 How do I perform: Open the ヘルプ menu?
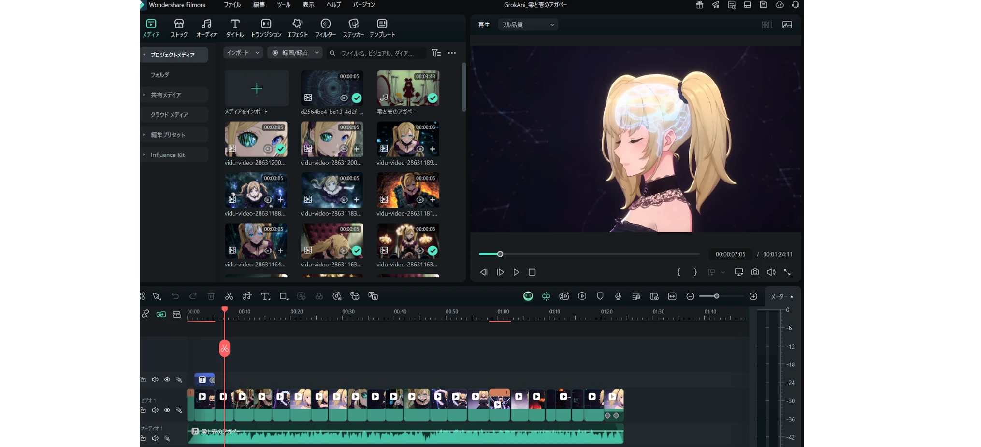[333, 5]
